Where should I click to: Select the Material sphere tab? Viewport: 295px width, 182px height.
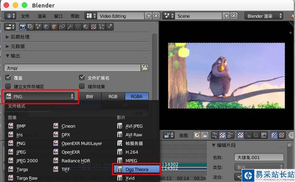pyautogui.click(x=86, y=27)
